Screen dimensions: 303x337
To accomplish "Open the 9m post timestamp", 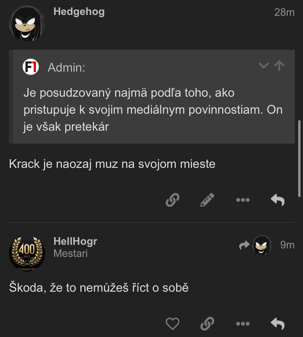I will coord(287,245).
